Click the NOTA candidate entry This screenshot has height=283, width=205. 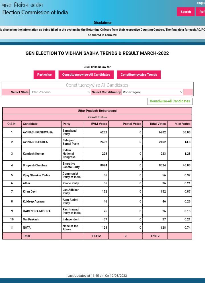click(26, 228)
